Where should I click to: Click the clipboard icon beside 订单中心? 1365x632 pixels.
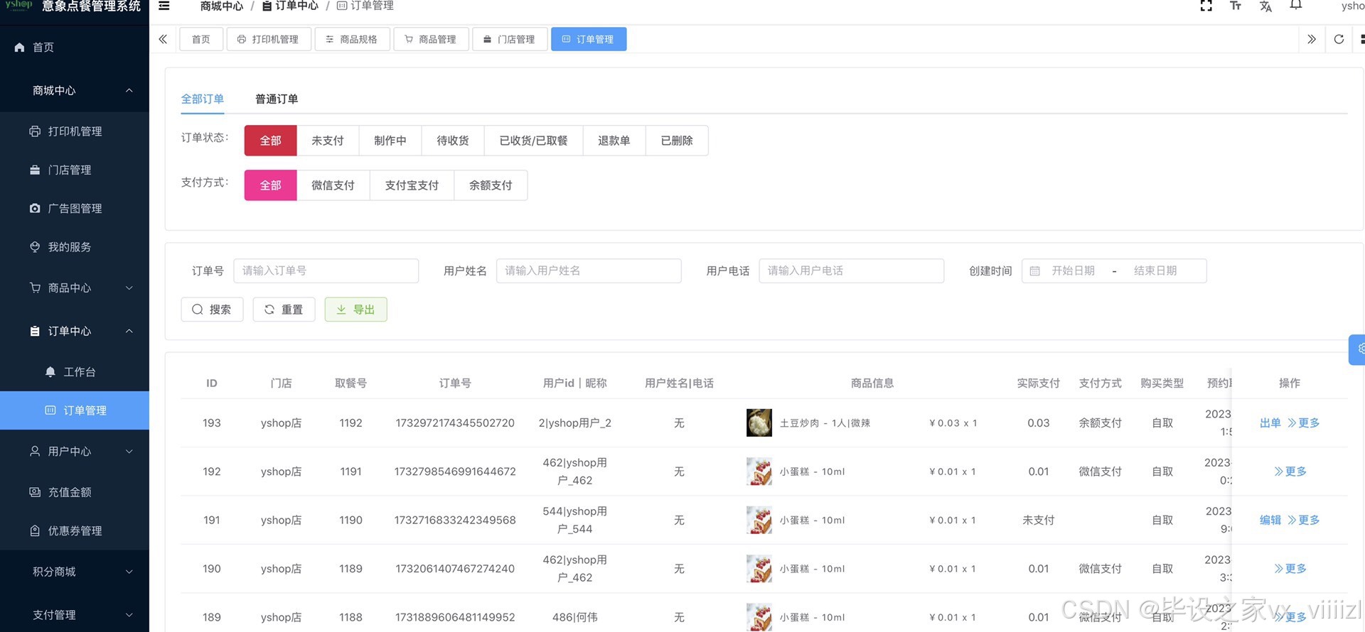pyautogui.click(x=35, y=331)
